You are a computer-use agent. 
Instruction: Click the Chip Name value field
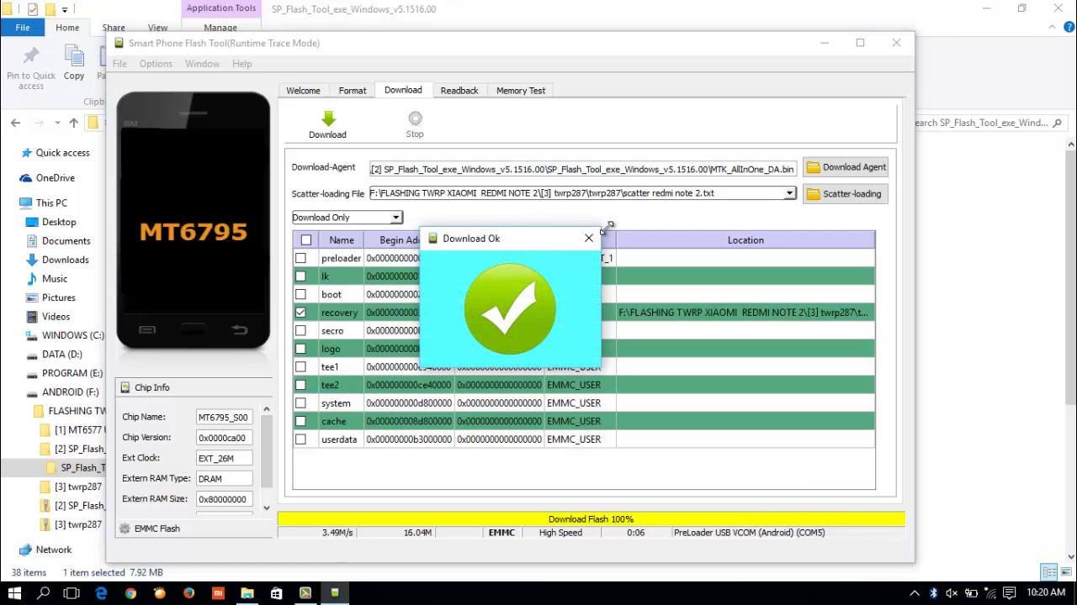point(224,417)
